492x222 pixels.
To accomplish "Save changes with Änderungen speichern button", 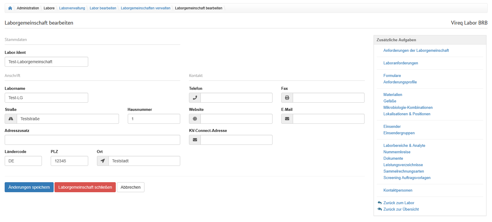I will coord(29,187).
